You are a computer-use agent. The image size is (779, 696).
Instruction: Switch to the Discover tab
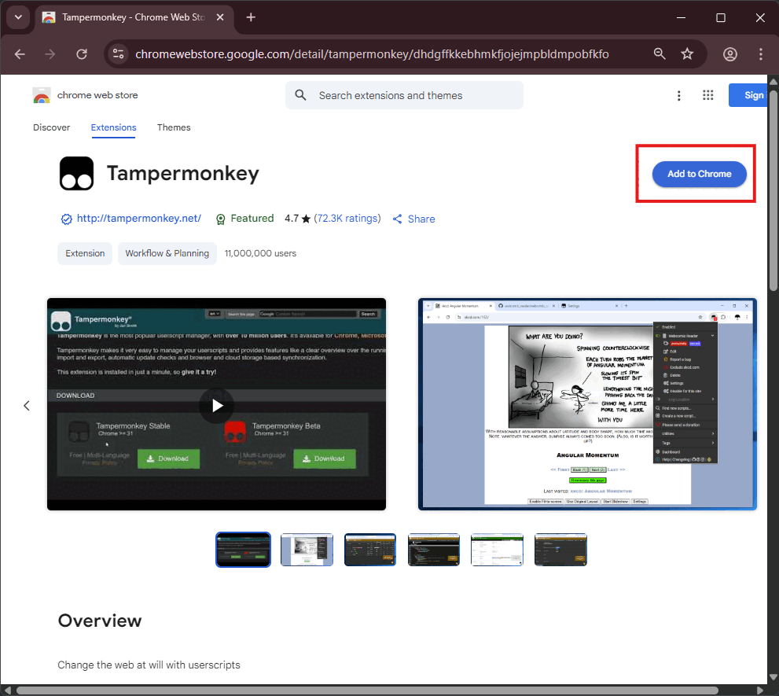[51, 127]
